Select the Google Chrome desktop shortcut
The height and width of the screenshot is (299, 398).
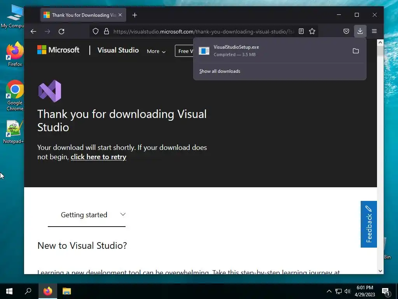tap(15, 96)
